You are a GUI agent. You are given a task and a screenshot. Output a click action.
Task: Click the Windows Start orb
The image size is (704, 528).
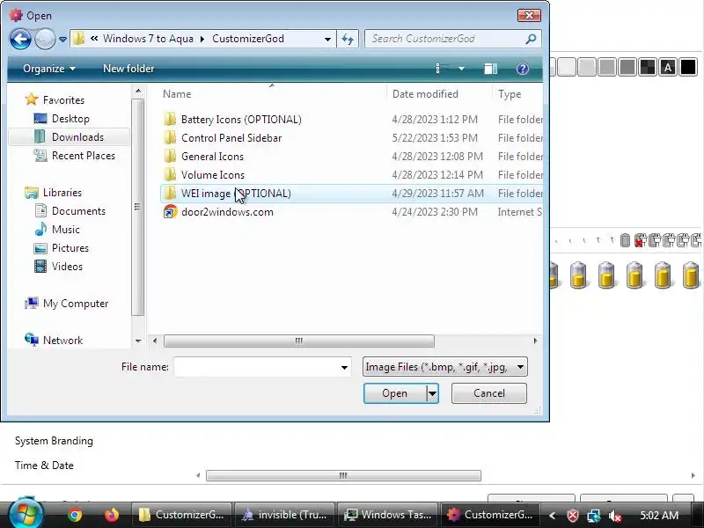[26, 514]
